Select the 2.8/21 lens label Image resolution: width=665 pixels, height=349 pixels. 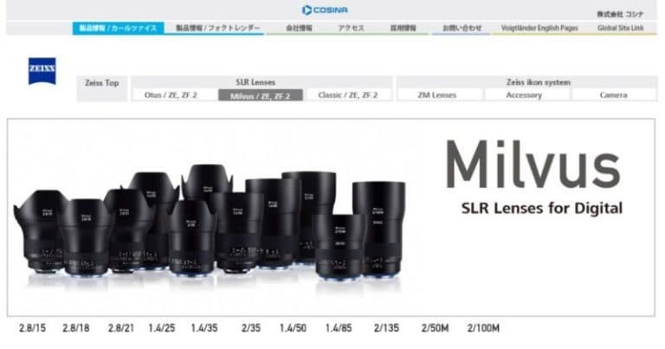pos(121,328)
